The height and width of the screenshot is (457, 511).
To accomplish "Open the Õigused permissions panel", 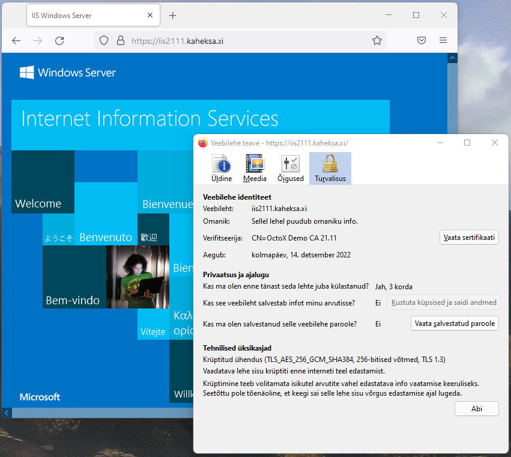I will pyautogui.click(x=290, y=168).
